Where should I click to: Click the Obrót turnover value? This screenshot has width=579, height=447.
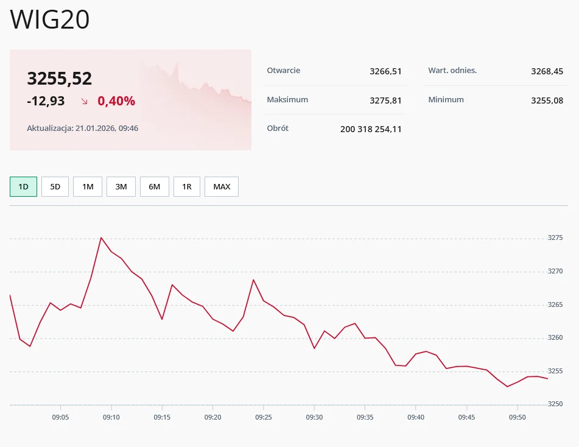pyautogui.click(x=371, y=129)
